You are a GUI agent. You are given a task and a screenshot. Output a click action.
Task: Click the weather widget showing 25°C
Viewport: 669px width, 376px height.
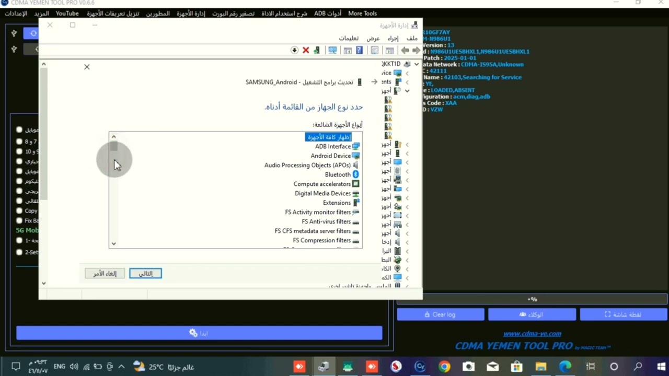(164, 367)
